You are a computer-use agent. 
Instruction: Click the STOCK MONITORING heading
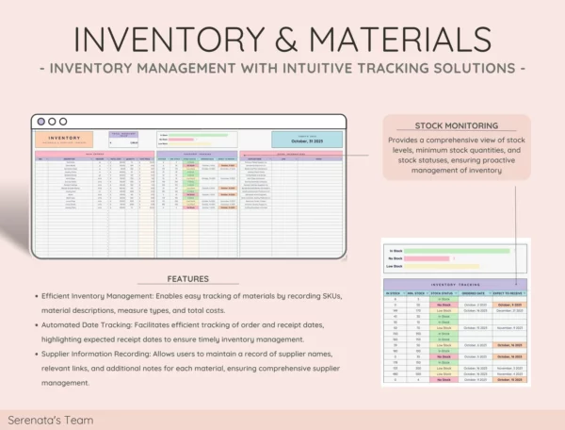[x=456, y=125]
